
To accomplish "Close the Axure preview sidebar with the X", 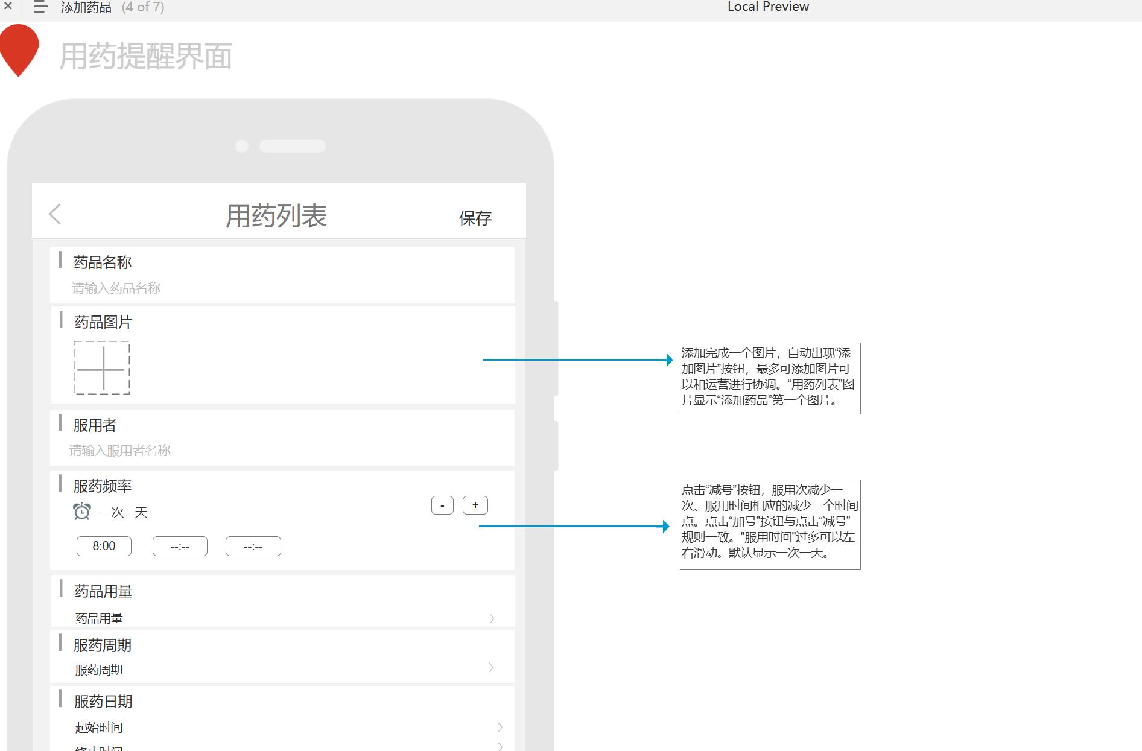I will click(8, 6).
